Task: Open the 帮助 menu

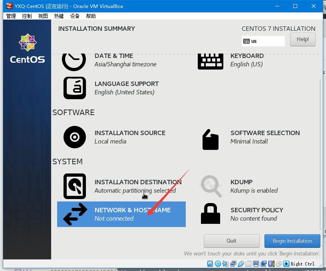Action: [91, 16]
